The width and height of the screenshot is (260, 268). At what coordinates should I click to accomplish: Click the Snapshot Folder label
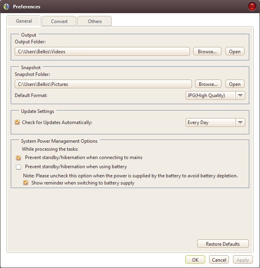(33, 74)
